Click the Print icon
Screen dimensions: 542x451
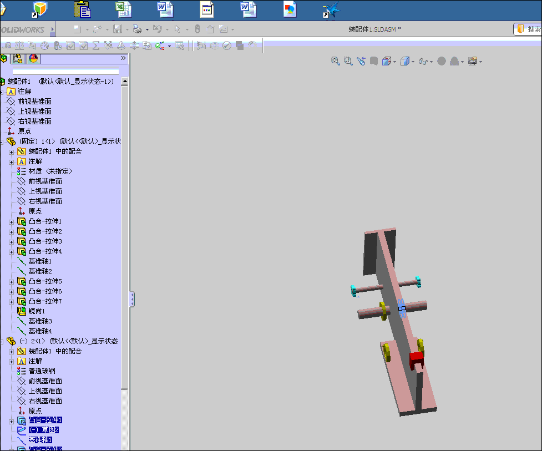pos(137,29)
